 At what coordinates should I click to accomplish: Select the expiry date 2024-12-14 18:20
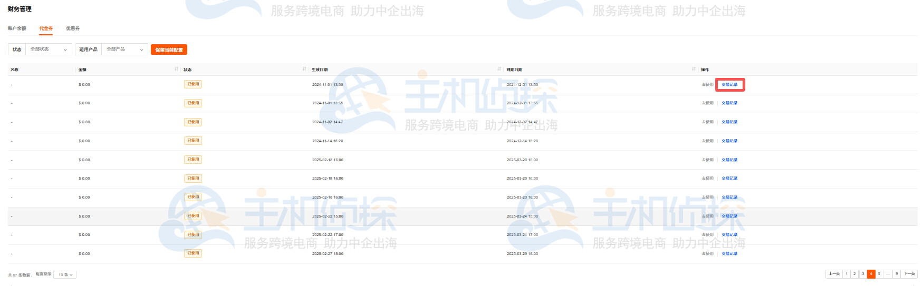[x=522, y=141]
